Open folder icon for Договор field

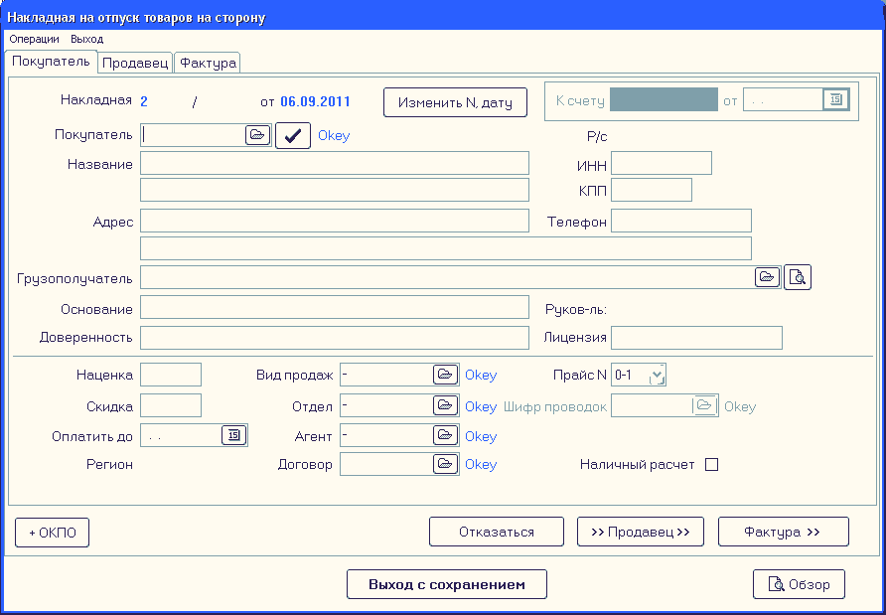[x=445, y=464]
